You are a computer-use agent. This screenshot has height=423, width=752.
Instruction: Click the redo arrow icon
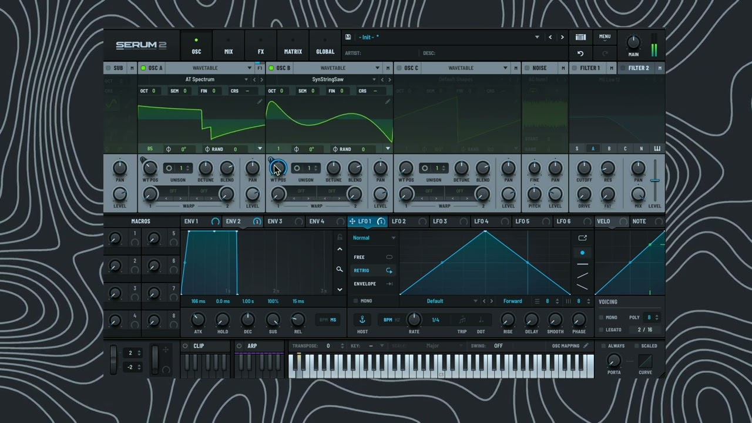coord(605,53)
